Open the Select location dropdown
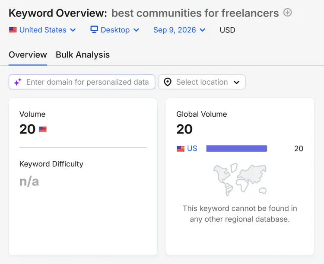The width and height of the screenshot is (324, 264). click(x=202, y=82)
